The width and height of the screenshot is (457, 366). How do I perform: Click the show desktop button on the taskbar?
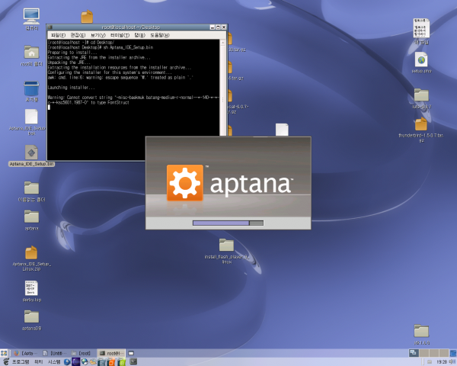pyautogui.click(x=4, y=353)
